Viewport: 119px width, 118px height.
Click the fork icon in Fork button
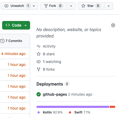pyautogui.click(x=46, y=6)
